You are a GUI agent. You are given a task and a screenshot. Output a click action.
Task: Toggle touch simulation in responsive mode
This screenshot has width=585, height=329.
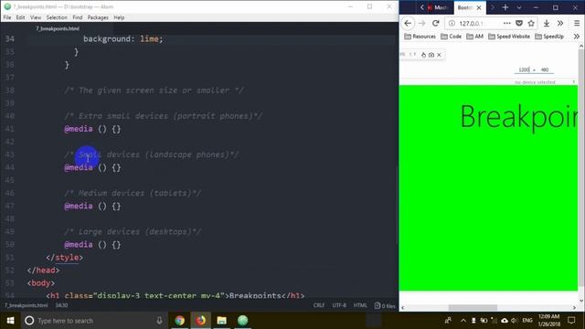pyautogui.click(x=423, y=55)
